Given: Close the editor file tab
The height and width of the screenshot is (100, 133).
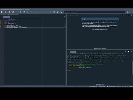Looking at the screenshot, I should (9, 17).
